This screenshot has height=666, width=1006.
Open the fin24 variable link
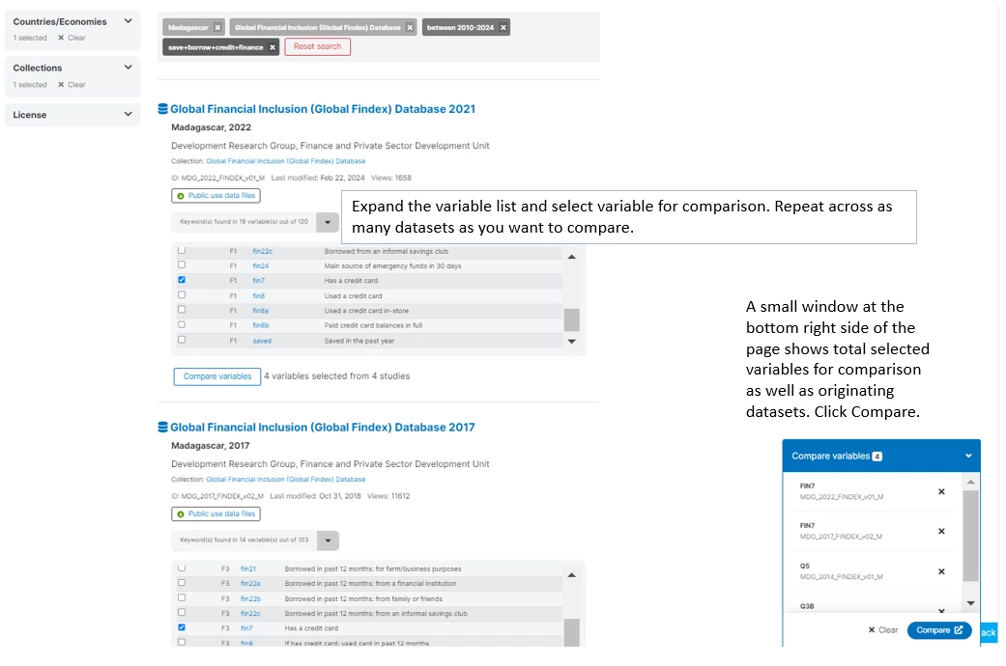click(x=261, y=266)
